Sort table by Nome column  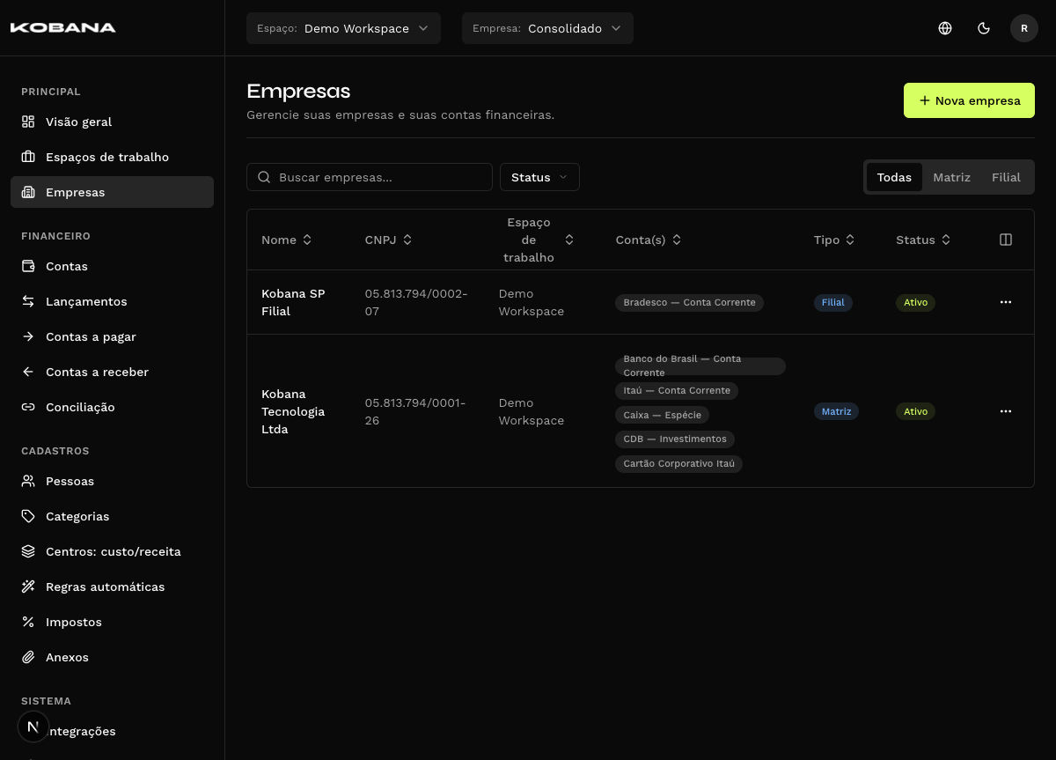coord(287,240)
